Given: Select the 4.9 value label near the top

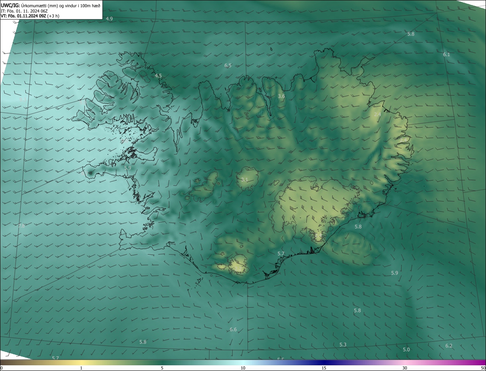Looking at the screenshot, I should [x=109, y=19].
